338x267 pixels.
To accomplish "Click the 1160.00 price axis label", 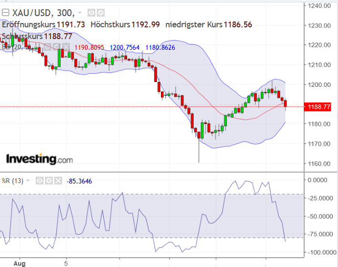I will [319, 164].
